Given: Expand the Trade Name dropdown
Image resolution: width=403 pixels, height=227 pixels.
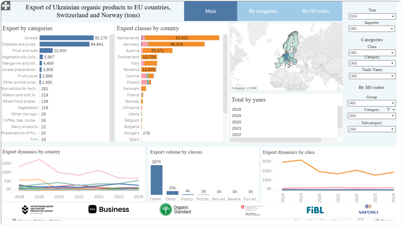Looking at the screenshot, I should coord(372,76).
